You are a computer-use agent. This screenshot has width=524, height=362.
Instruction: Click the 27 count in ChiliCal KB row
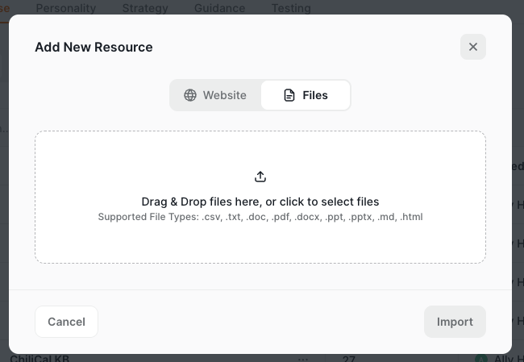(349, 358)
